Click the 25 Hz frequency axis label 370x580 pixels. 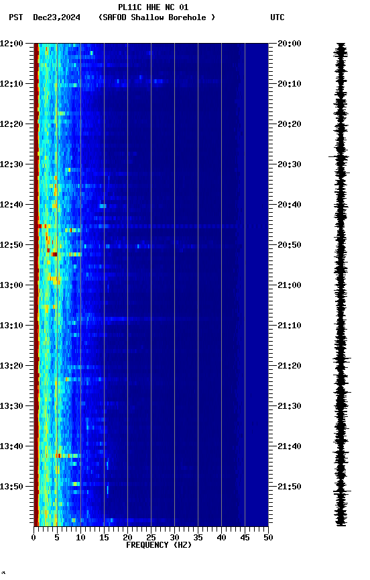(x=151, y=538)
